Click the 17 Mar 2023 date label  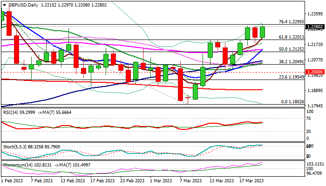(x=251, y=180)
